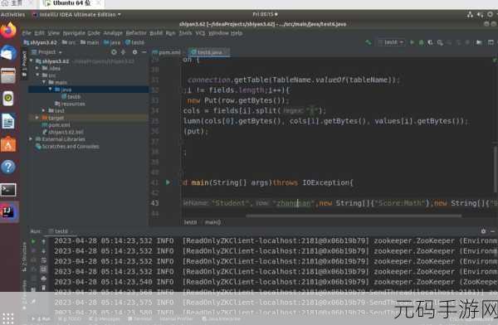Collapse the java folder node
The image size is (498, 325).
(x=50, y=90)
